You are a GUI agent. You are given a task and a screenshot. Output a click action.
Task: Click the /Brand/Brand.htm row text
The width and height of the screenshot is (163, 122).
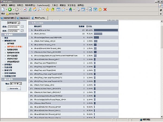pos(42,30)
